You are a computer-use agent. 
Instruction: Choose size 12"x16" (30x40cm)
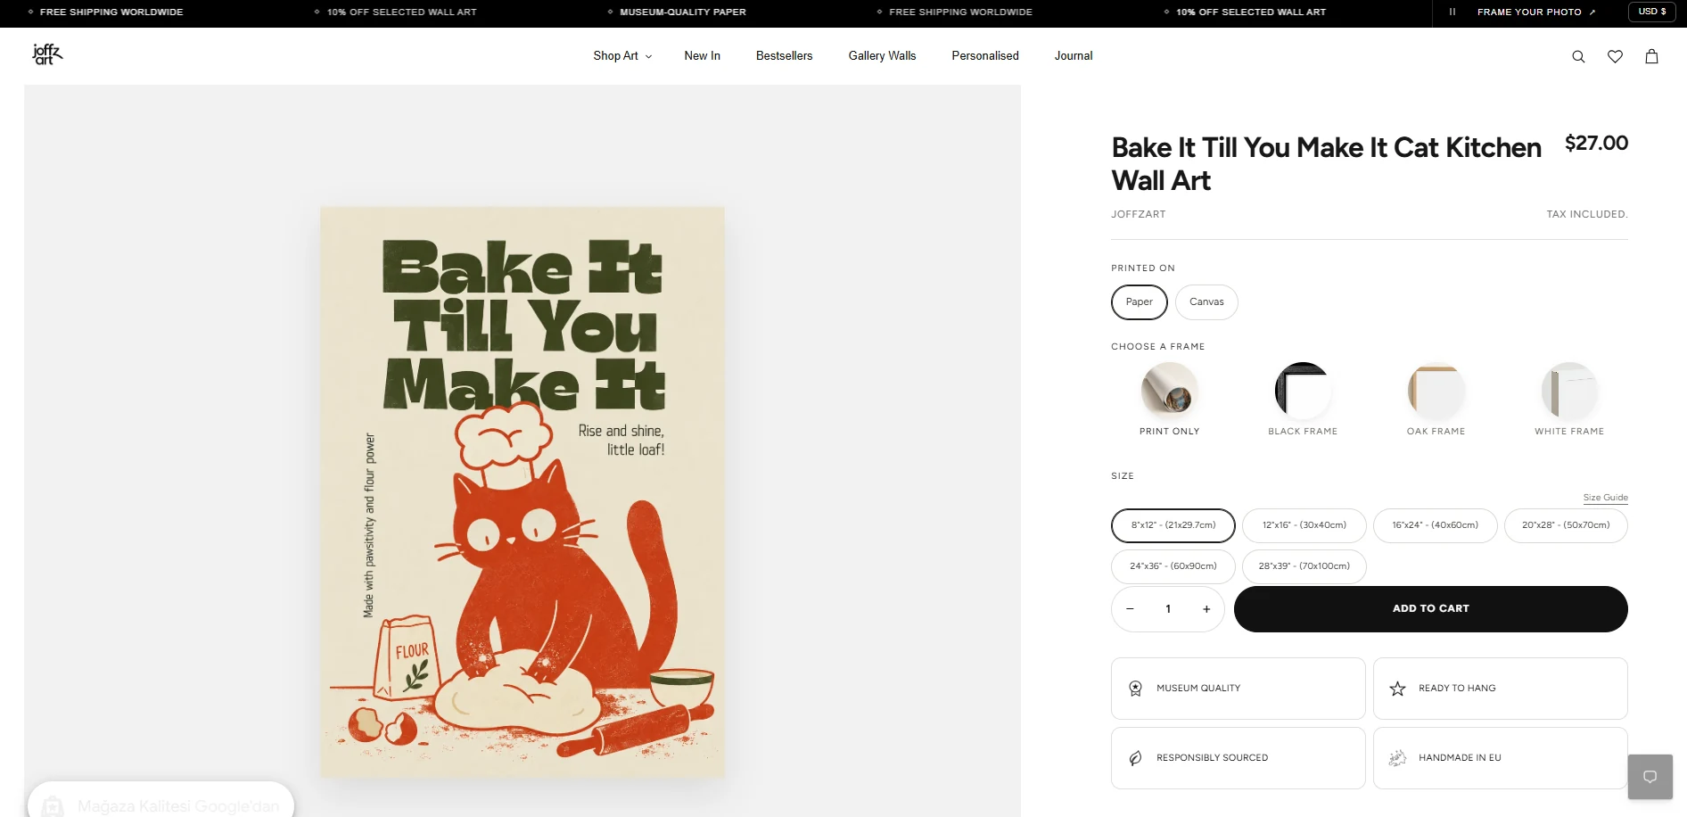(1304, 525)
